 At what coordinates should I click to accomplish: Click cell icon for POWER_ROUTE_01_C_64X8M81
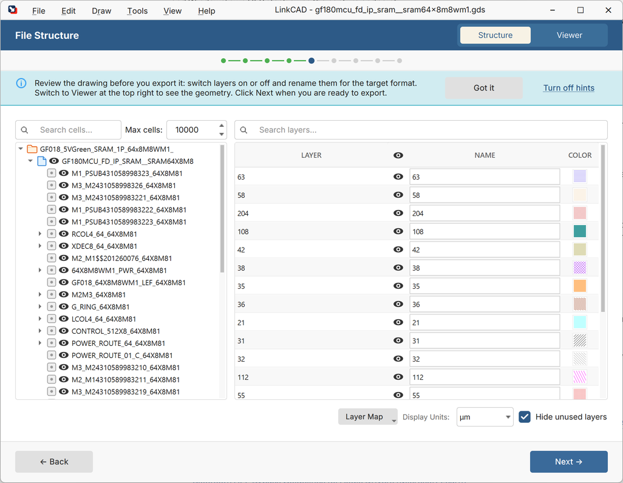(51, 355)
